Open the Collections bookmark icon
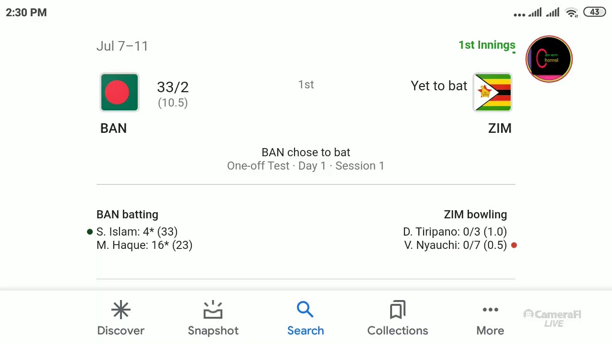Viewport: 612px width, 344px height. 397,310
